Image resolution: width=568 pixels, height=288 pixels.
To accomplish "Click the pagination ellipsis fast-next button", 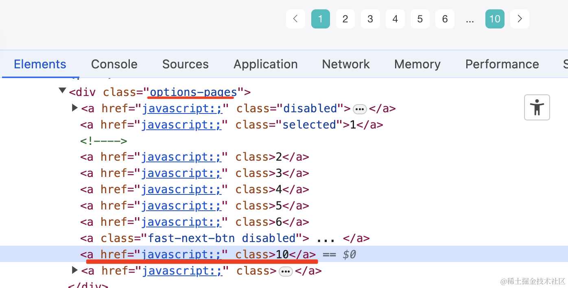I will (470, 20).
